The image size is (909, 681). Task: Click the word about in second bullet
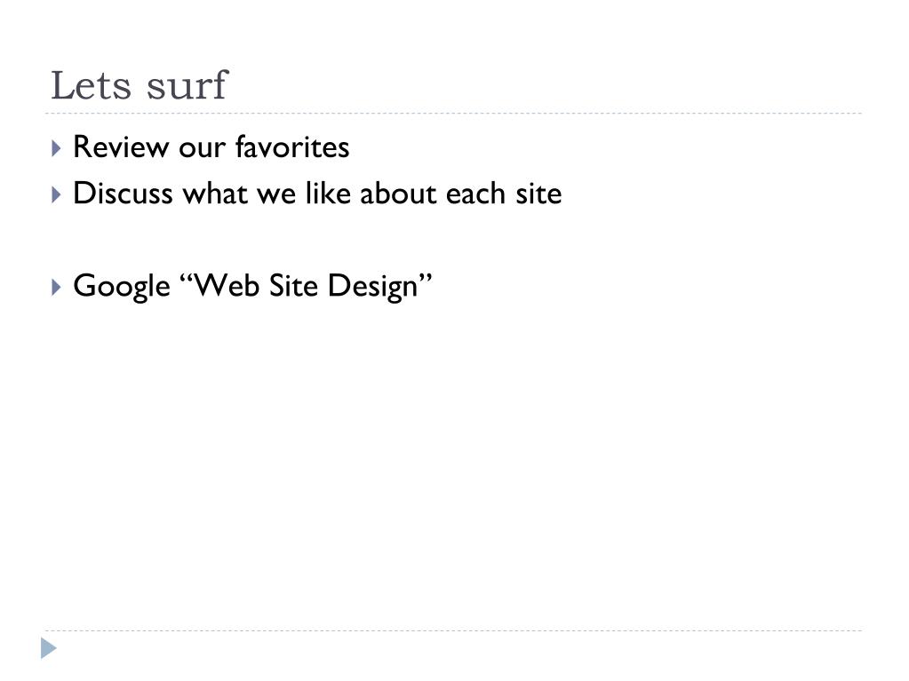(398, 193)
